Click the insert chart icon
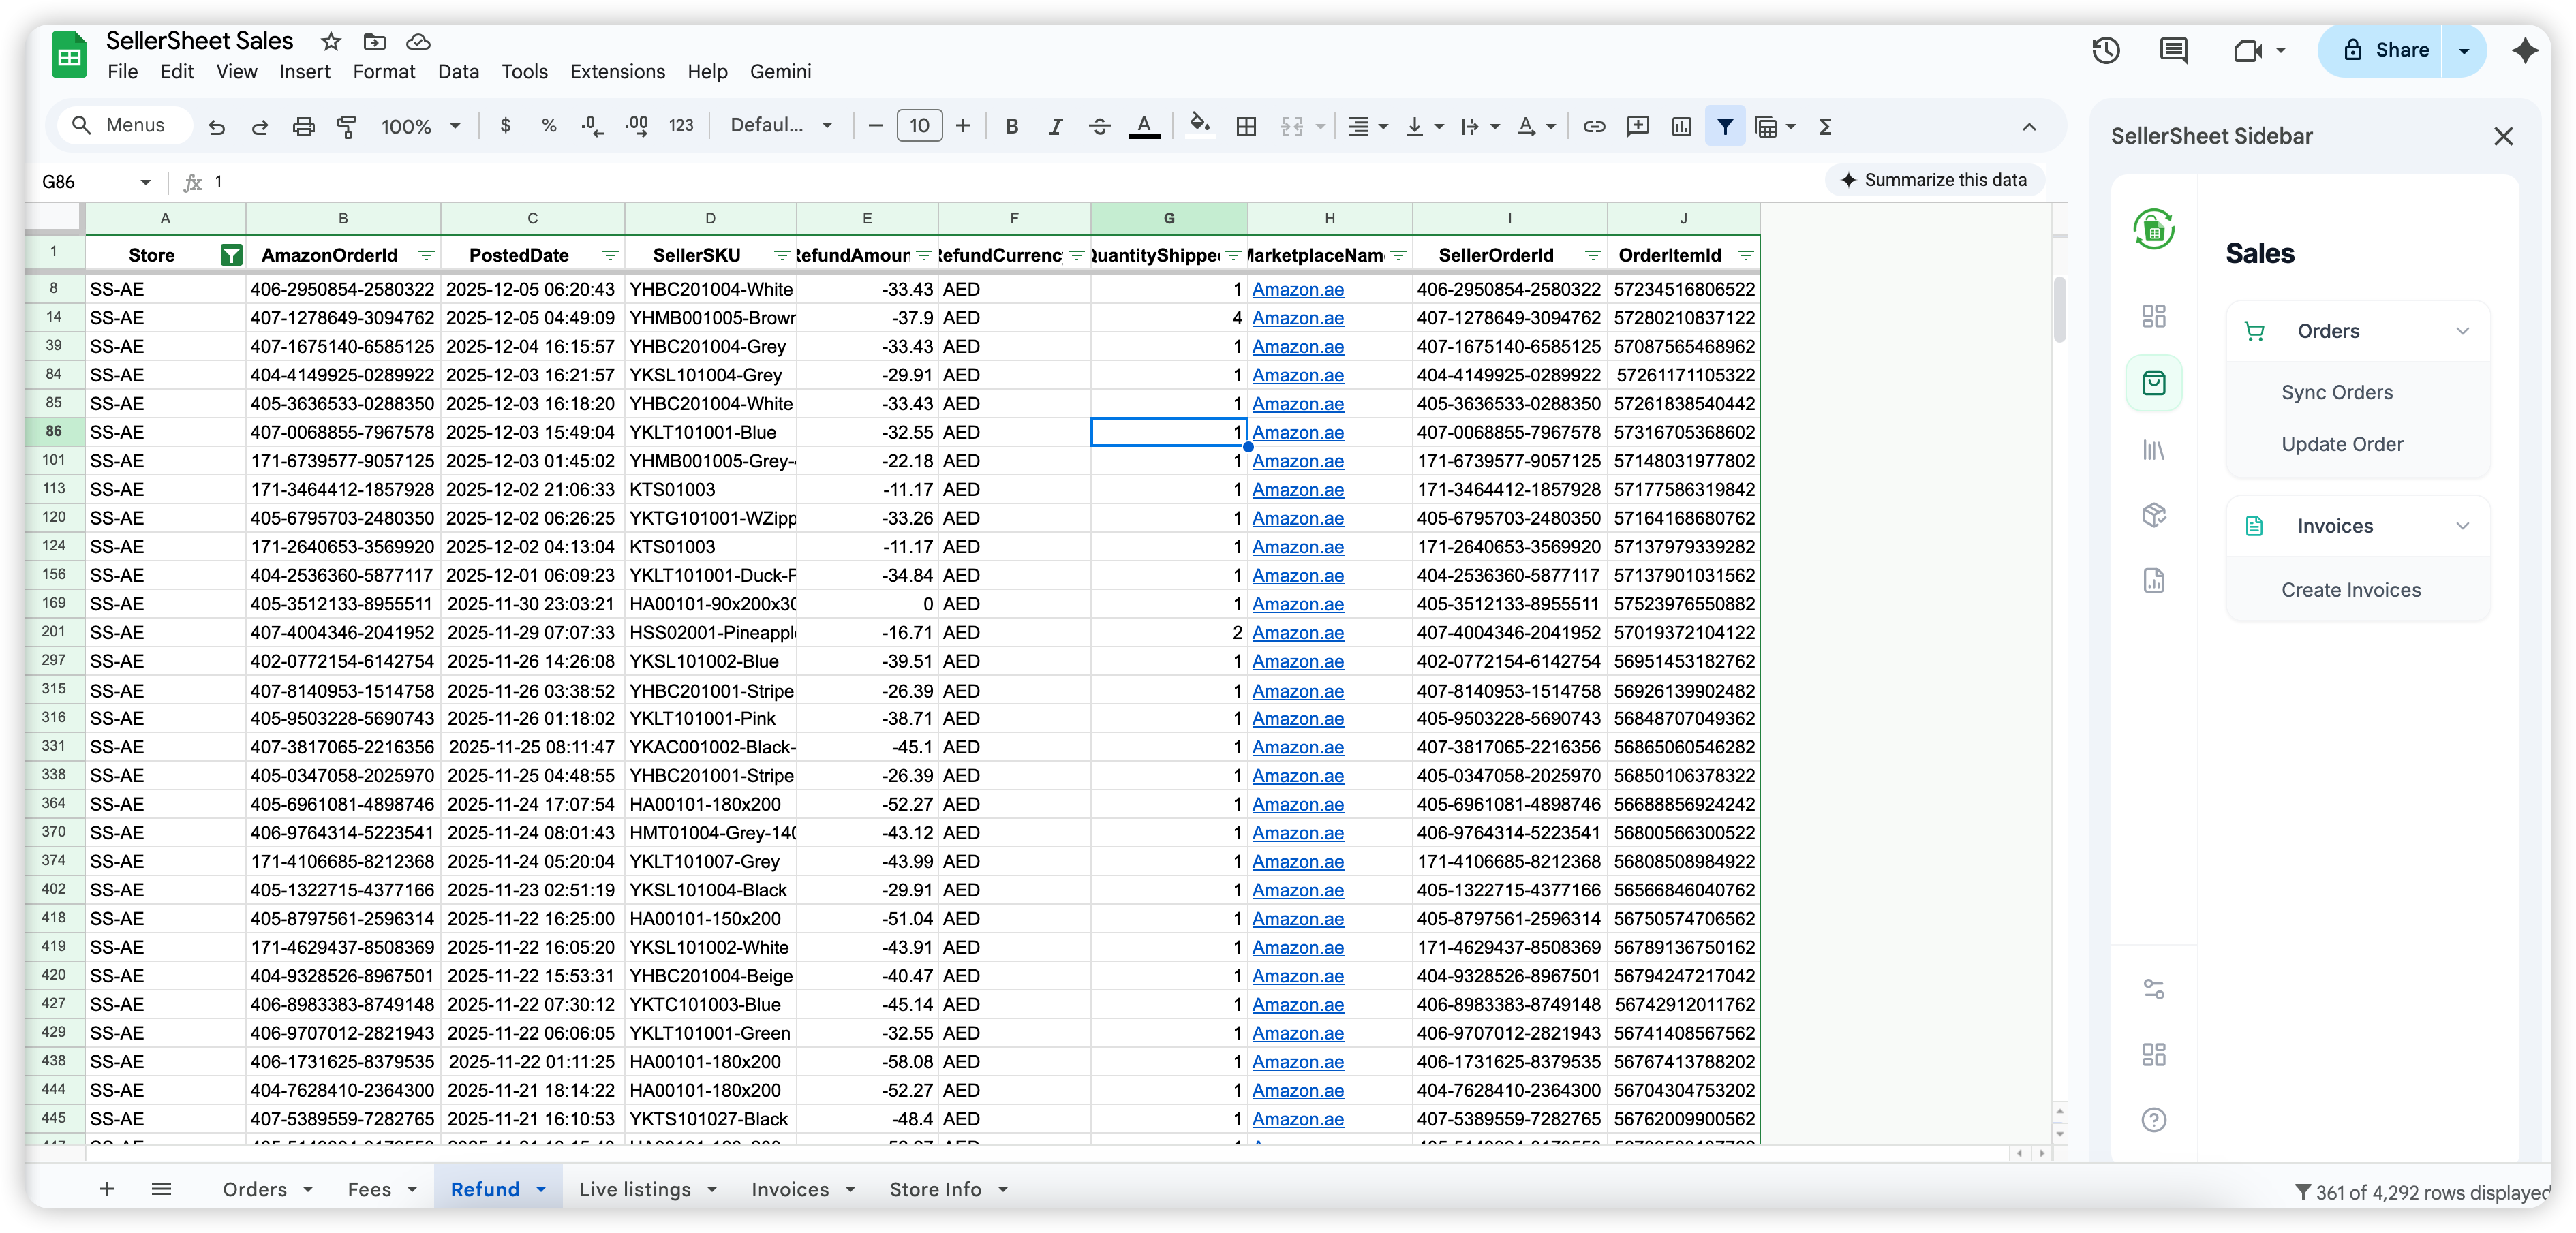 [1682, 126]
